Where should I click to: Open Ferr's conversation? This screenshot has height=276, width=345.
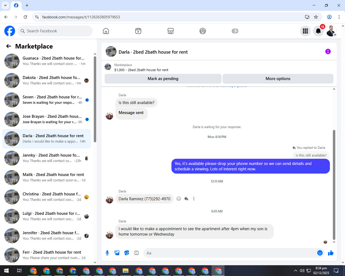coord(46,255)
